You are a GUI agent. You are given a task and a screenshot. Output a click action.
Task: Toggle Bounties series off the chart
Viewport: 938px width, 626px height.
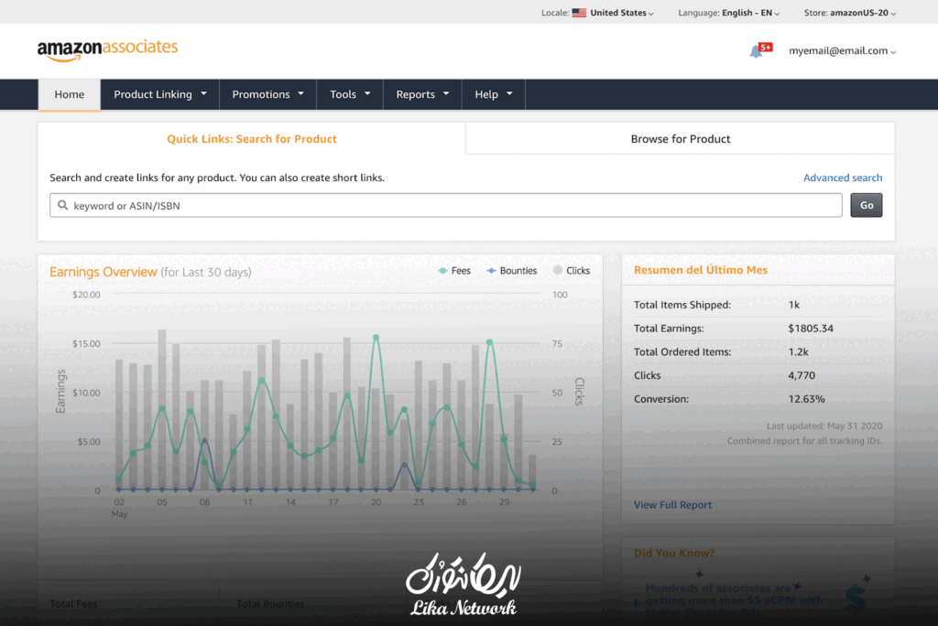tap(510, 270)
